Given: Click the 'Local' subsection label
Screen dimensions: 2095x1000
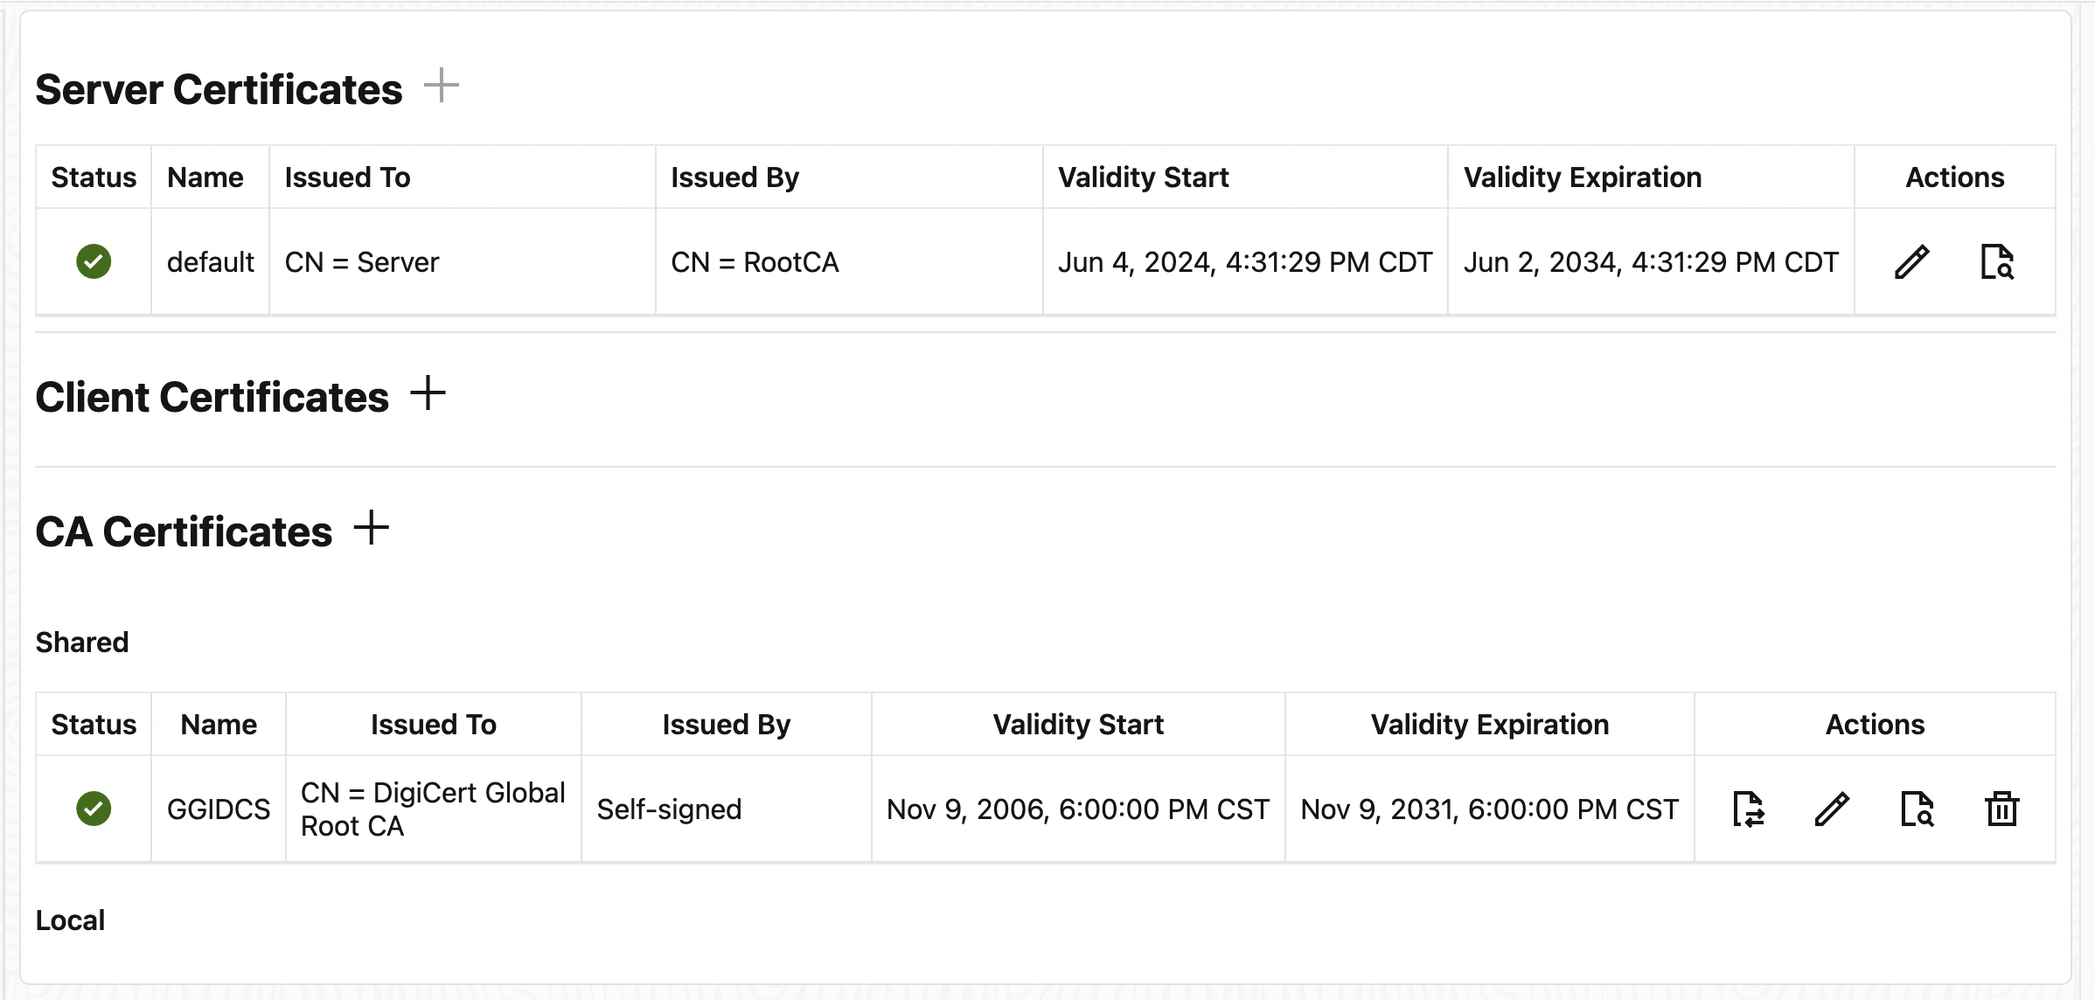Looking at the screenshot, I should (70, 920).
